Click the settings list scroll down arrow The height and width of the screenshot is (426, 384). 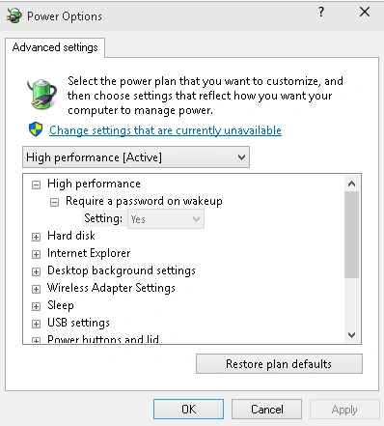pyautogui.click(x=351, y=335)
